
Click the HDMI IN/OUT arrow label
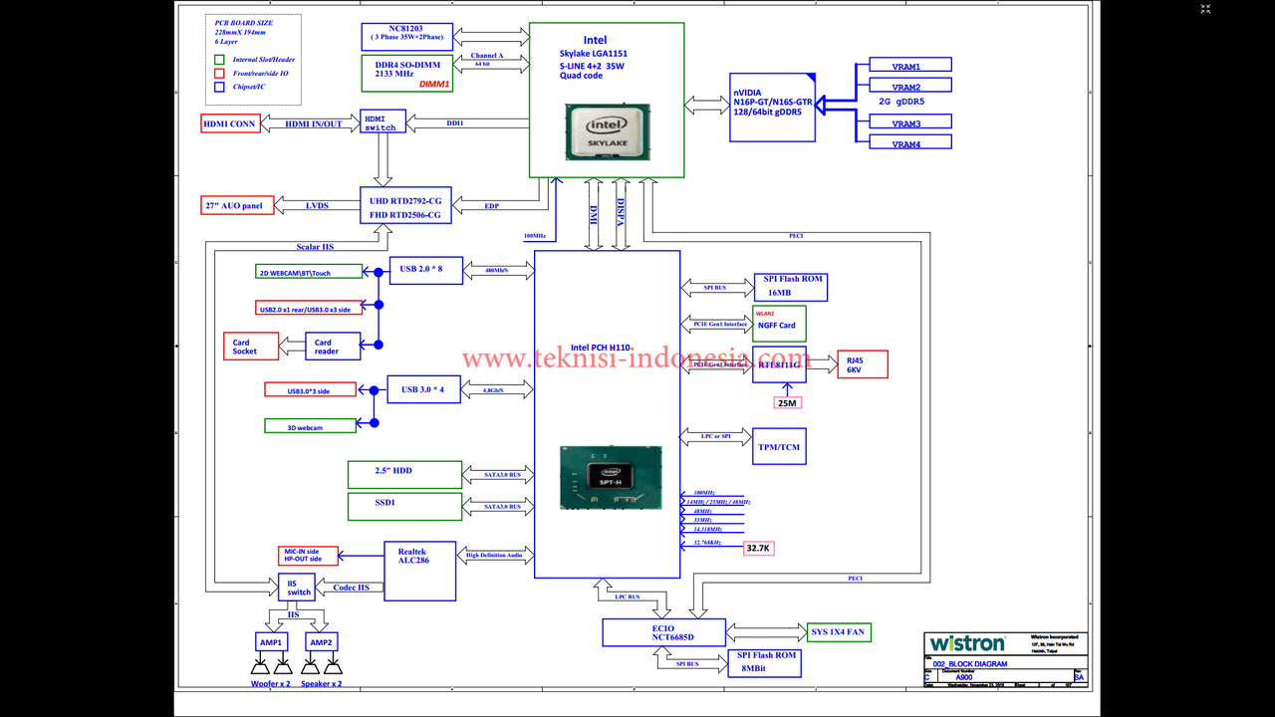pyautogui.click(x=313, y=124)
